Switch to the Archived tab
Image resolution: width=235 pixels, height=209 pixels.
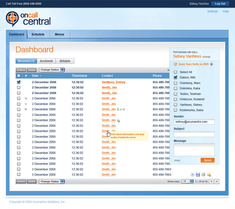tap(46, 61)
